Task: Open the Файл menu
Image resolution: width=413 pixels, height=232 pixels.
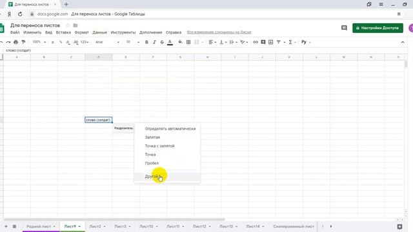Action: coord(15,32)
